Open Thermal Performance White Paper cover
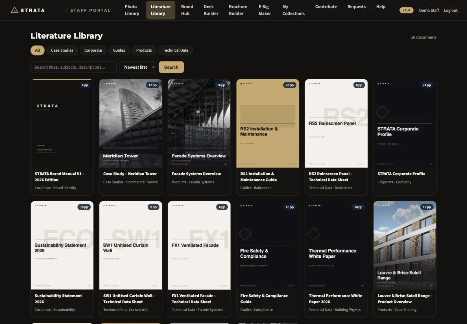 coord(336,246)
